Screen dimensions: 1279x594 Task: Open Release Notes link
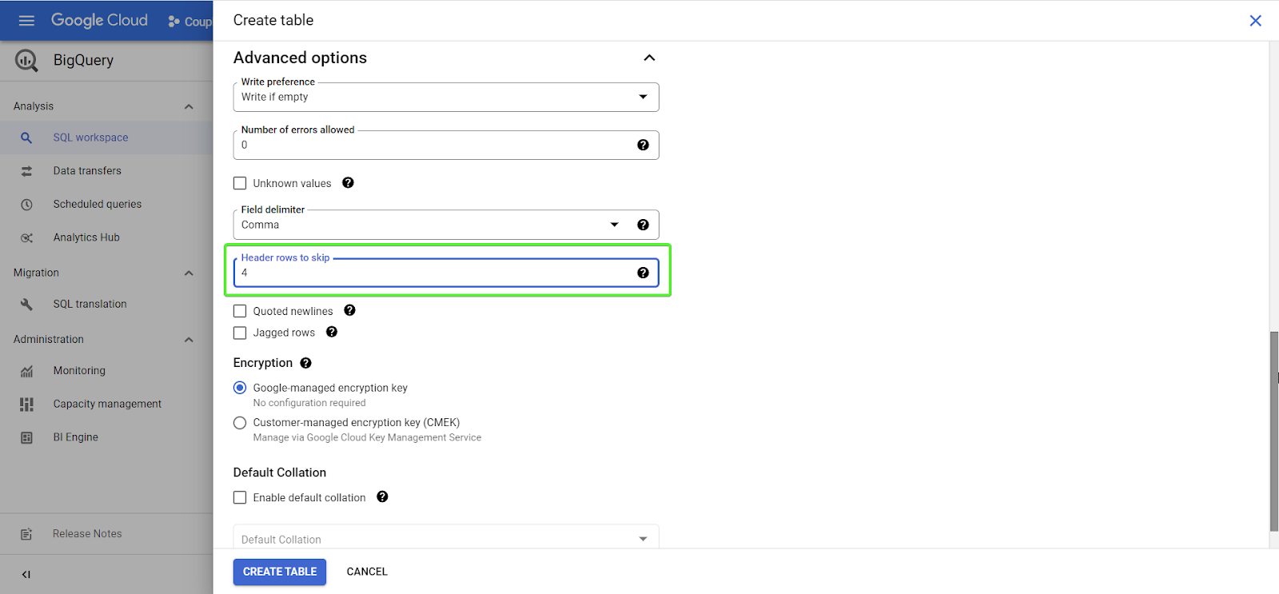[x=87, y=534]
